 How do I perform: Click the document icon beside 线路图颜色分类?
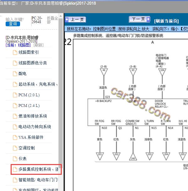pyautogui.click(x=15, y=63)
